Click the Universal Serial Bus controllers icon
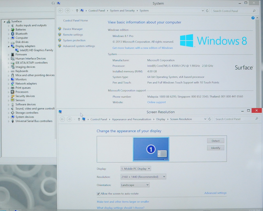 [x=12, y=121]
